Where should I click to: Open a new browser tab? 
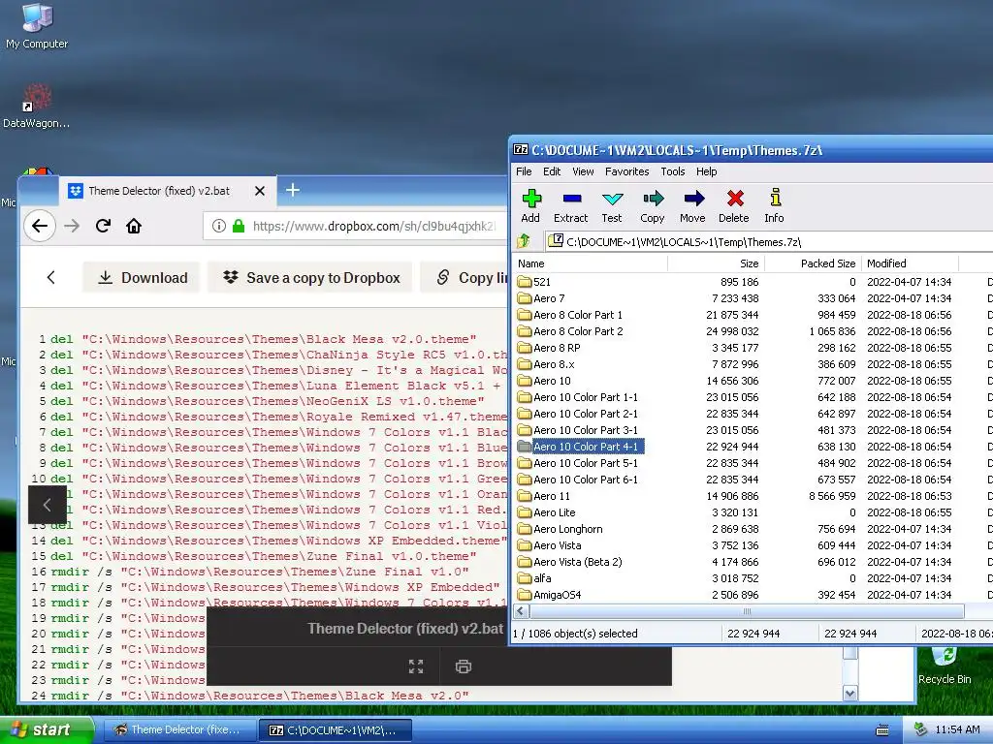293,190
